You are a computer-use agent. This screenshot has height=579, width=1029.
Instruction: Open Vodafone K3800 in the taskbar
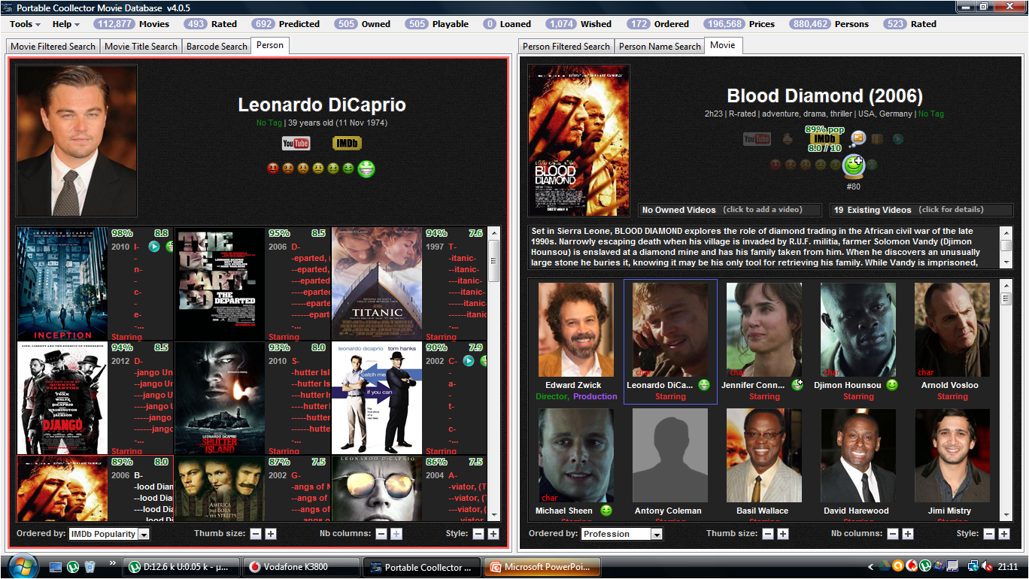tap(301, 567)
